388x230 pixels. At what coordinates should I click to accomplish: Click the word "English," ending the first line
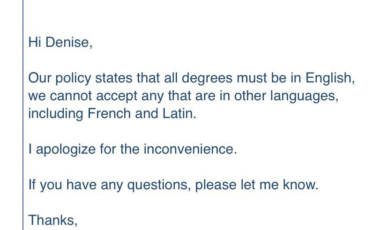click(330, 78)
